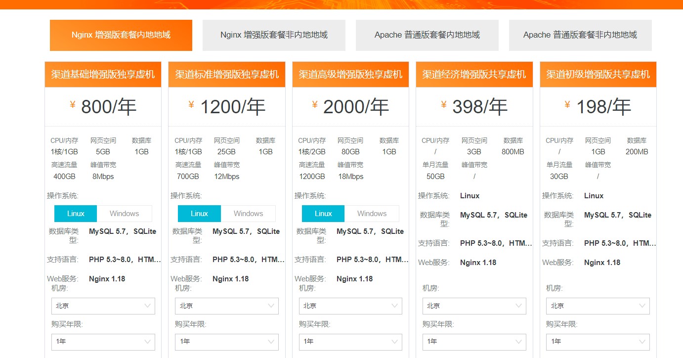Screen dimensions: 683x358
Task: Click MySQL 5.7，SQLite in 渠道标准增强版 card
Action: point(246,231)
